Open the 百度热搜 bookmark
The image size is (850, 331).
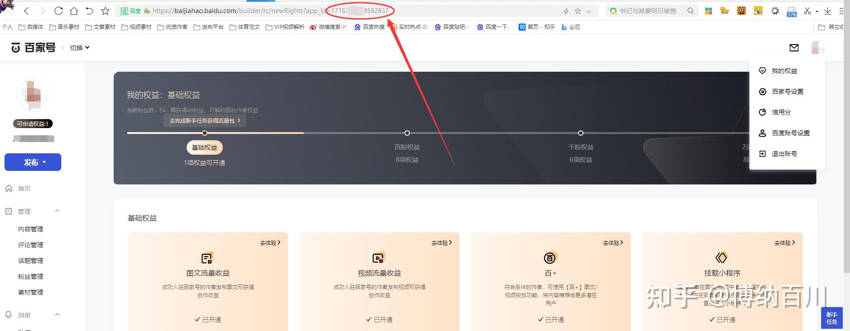369,27
